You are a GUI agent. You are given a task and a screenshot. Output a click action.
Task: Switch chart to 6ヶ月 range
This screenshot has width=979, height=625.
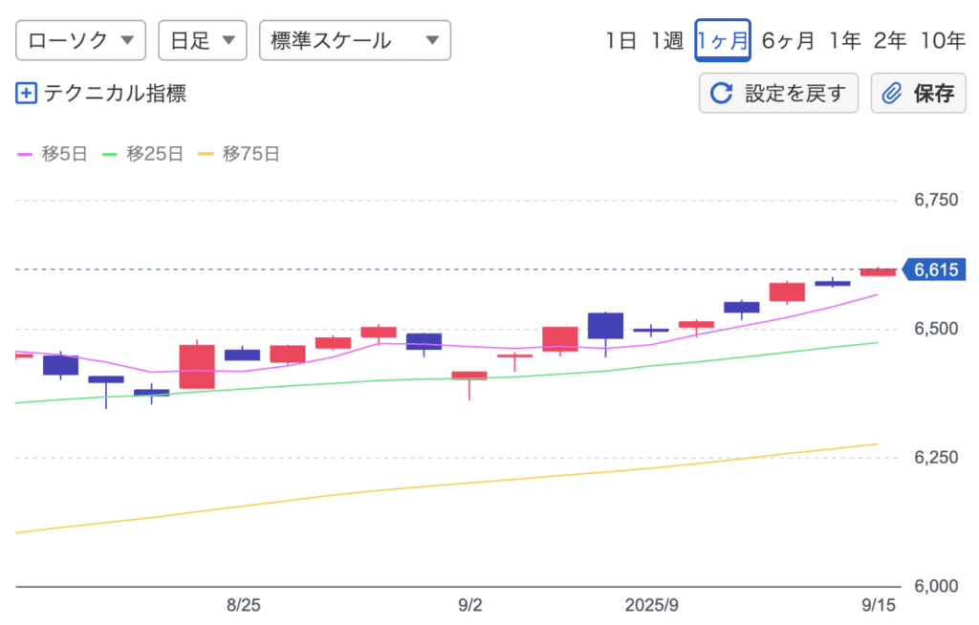pos(788,40)
